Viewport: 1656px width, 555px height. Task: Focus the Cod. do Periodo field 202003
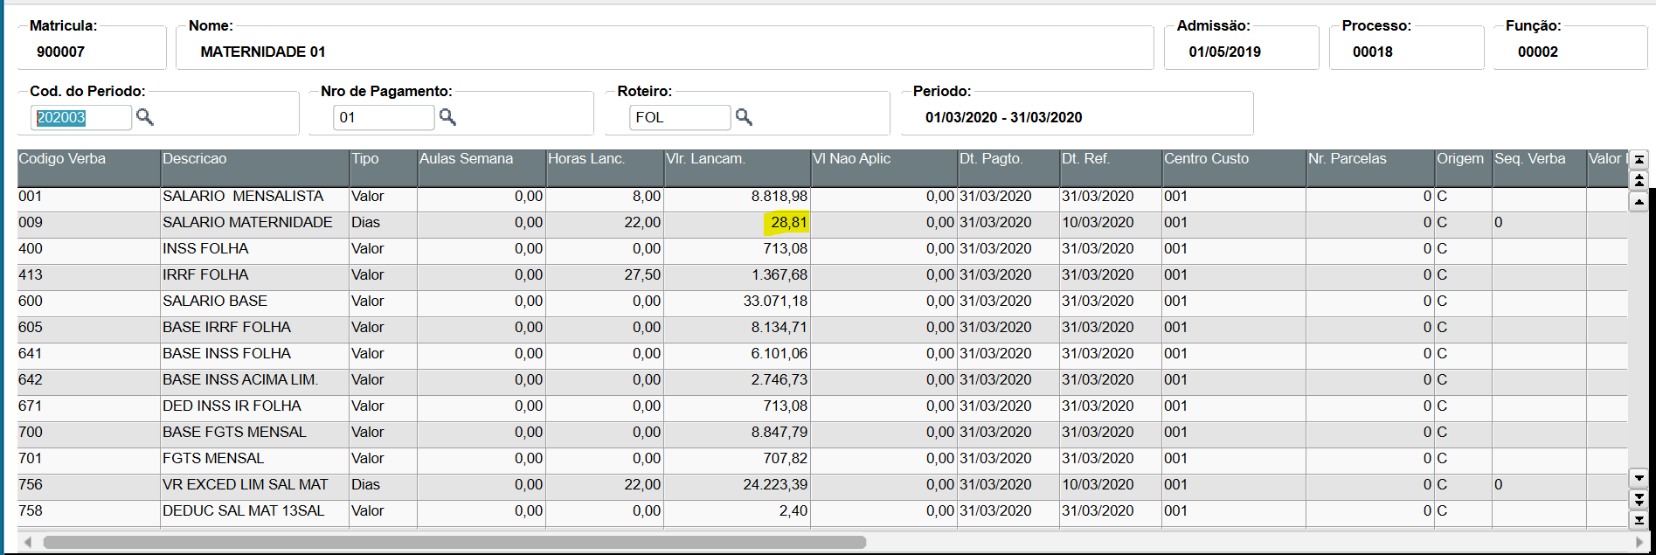(x=80, y=117)
